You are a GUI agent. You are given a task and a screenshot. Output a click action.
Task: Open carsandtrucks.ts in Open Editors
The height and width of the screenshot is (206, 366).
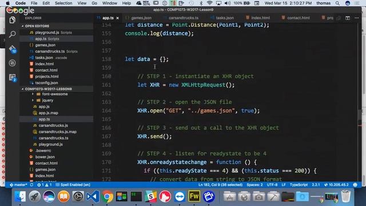57,51
